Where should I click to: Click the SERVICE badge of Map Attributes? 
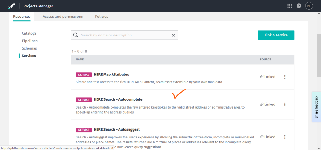point(84,75)
